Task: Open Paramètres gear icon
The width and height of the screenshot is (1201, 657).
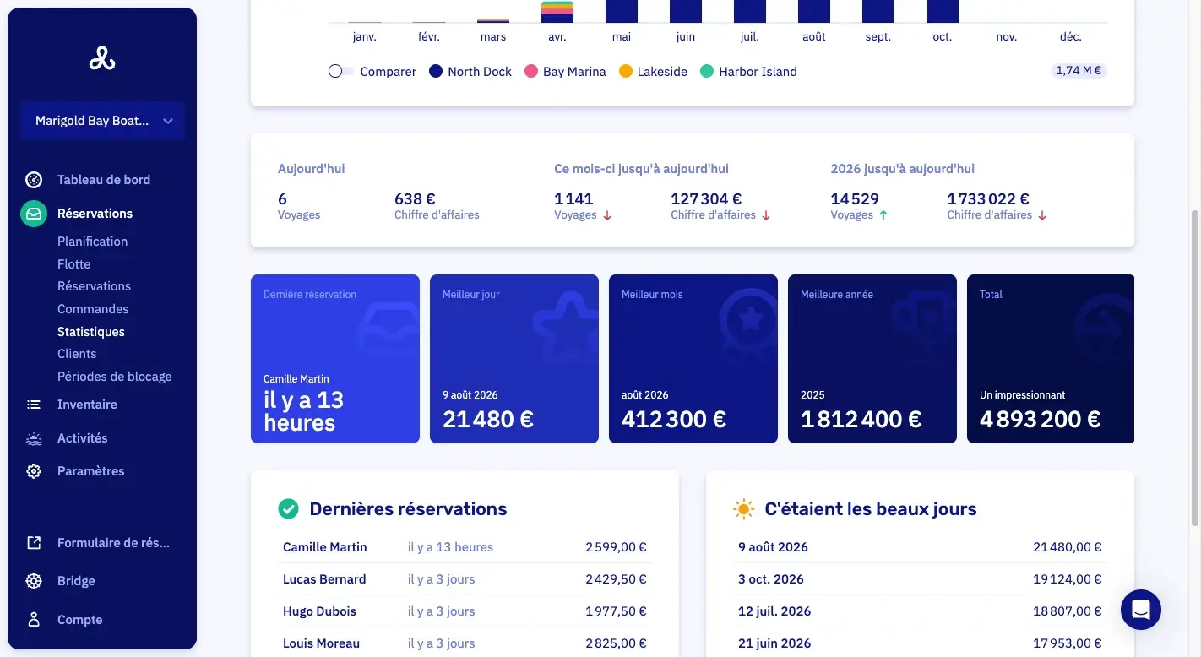Action: pyautogui.click(x=34, y=471)
